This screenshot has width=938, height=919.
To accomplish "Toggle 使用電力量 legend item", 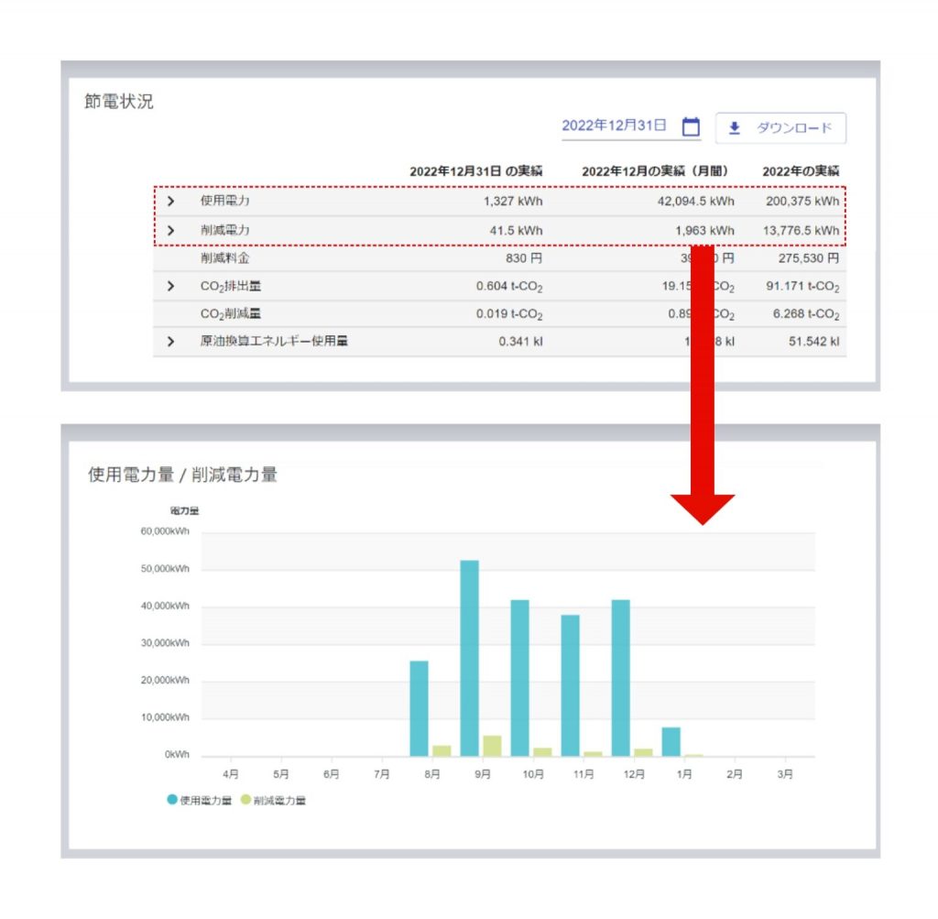I will point(199,800).
